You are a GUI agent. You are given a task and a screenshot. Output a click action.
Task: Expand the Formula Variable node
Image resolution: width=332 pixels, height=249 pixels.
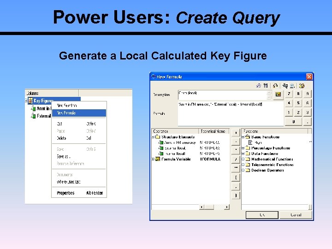pos(153,159)
